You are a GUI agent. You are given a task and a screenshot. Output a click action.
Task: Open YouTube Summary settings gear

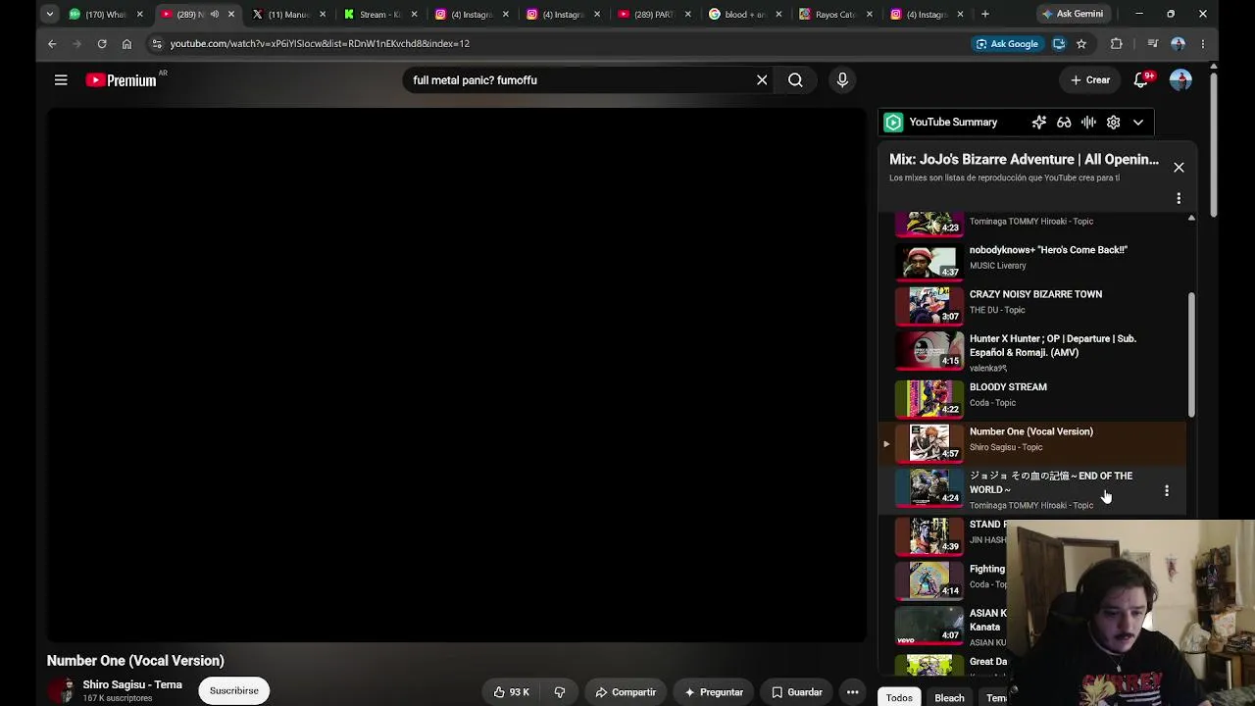(x=1113, y=123)
